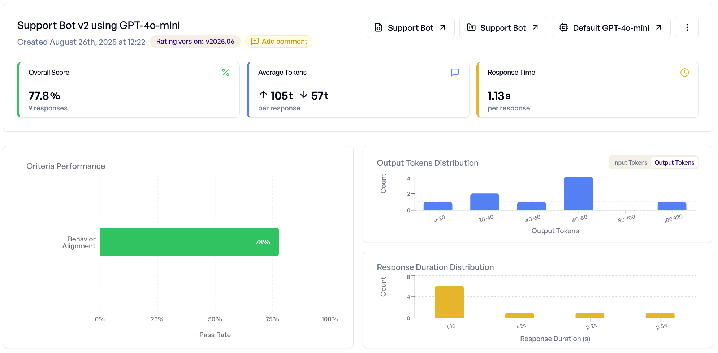
Task: Open the Default GPT-4o-mini model link
Action: (x=611, y=28)
